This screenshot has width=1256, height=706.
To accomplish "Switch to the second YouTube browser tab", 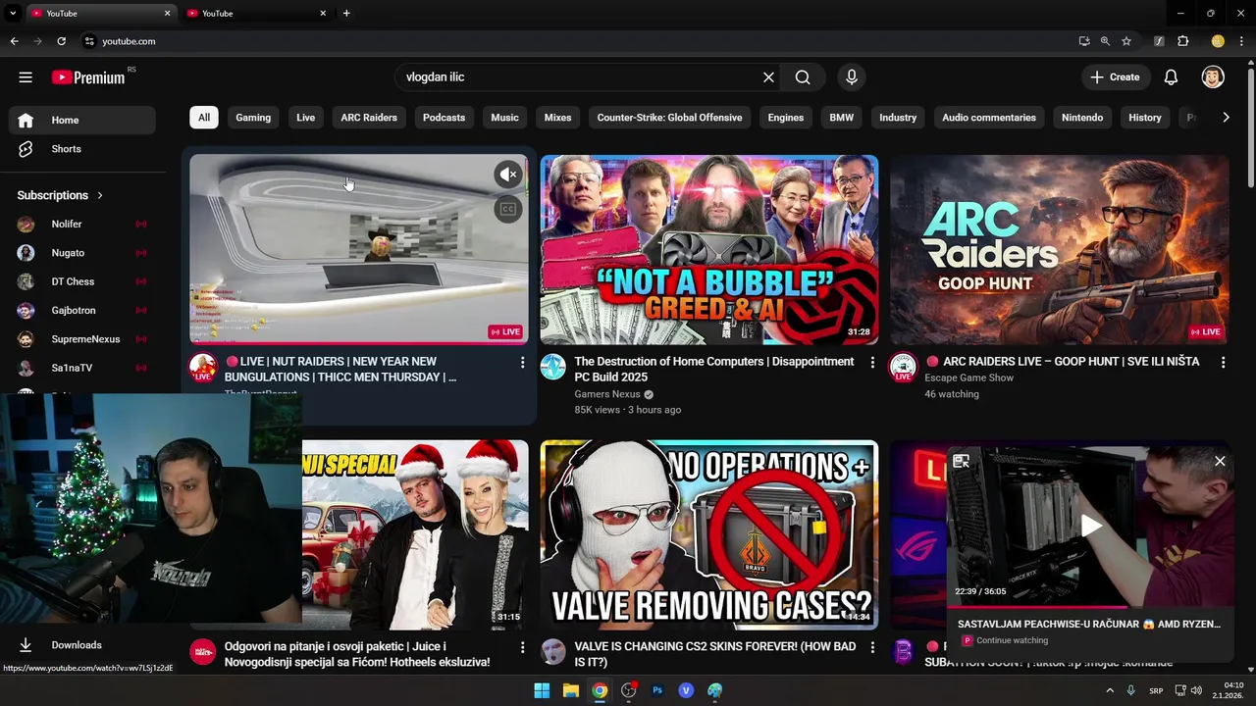I will point(255,14).
